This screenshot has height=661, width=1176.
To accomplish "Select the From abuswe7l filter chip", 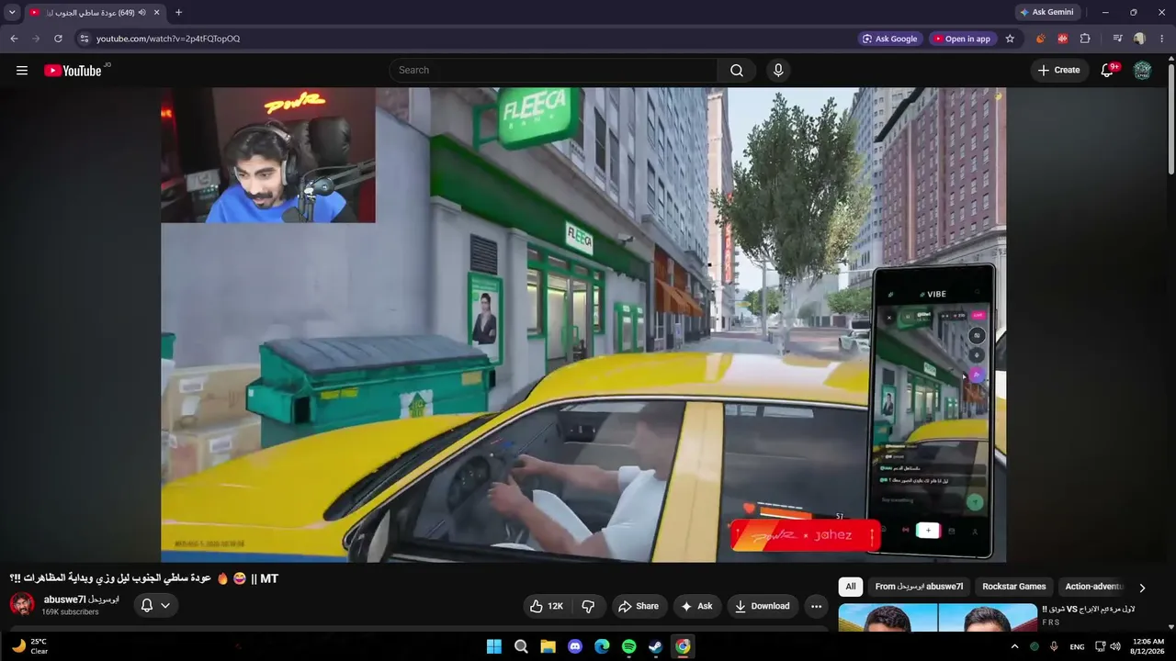I will pyautogui.click(x=919, y=587).
